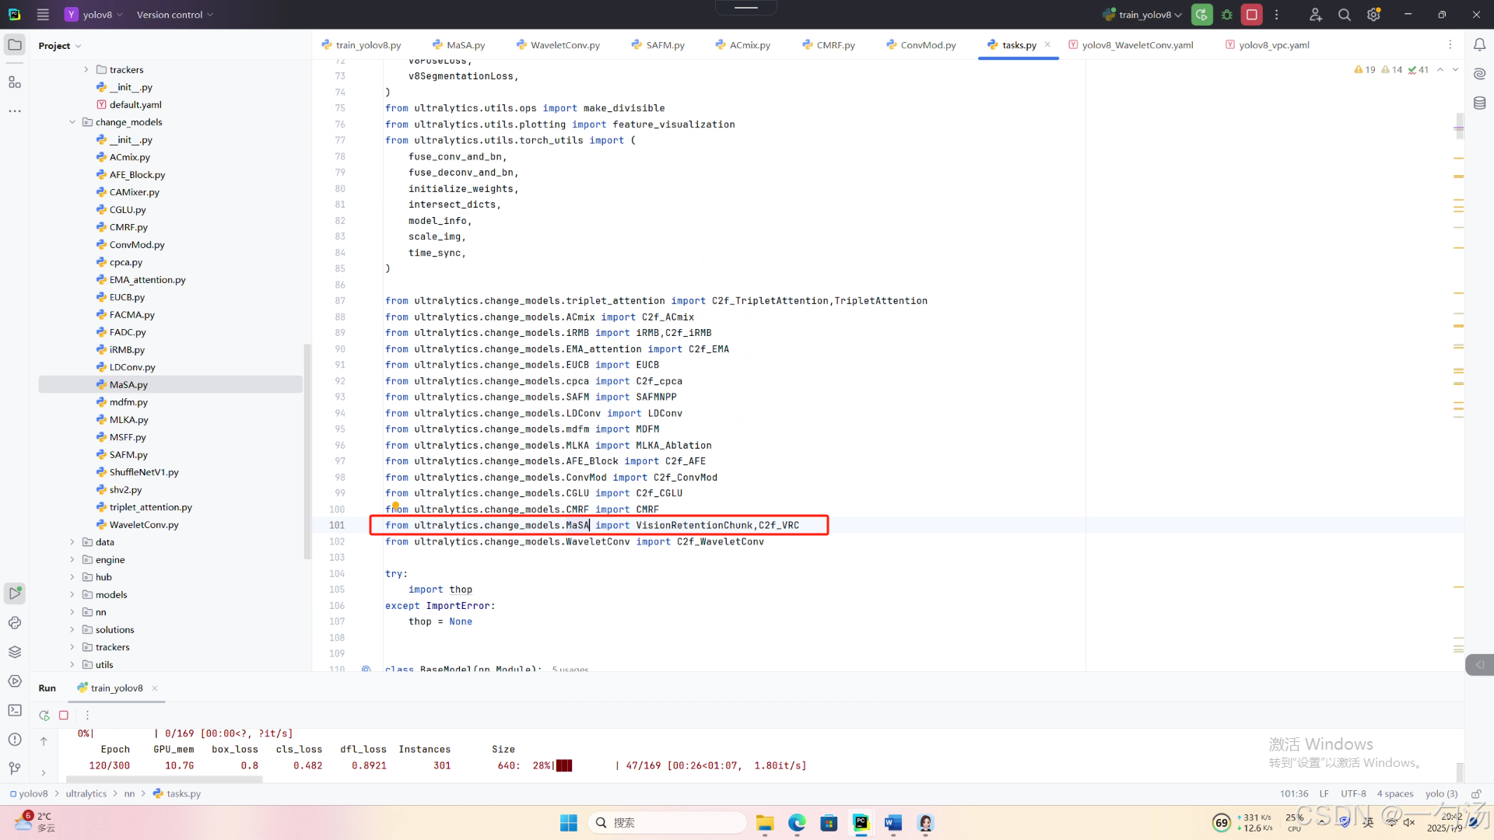Toggle the read-only lock icon in status bar
The image size is (1494, 840).
point(1475,794)
